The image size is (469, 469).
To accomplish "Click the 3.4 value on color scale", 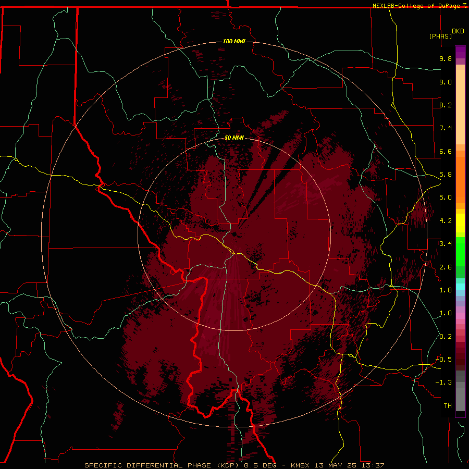I will point(446,244).
